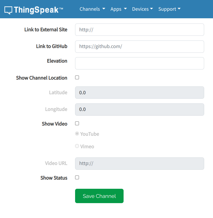Tick the Show Video checkbox
The height and width of the screenshot is (218, 213).
[x=77, y=123]
